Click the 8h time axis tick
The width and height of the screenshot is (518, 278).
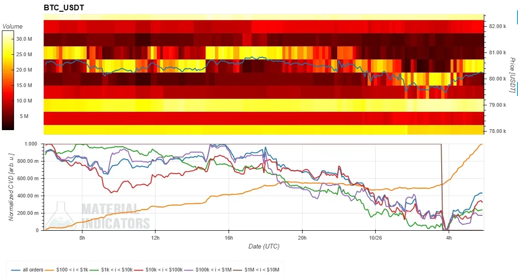click(82, 238)
